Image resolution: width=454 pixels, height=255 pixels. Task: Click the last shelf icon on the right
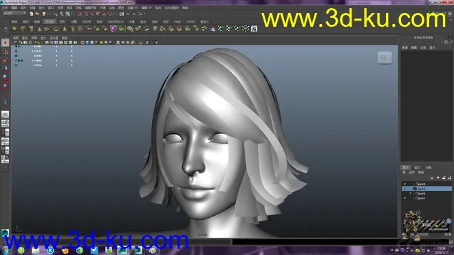(254, 28)
